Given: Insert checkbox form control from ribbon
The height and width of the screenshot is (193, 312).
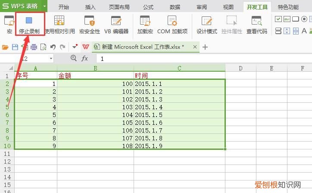Looking at the screenshot, I should 278,19.
